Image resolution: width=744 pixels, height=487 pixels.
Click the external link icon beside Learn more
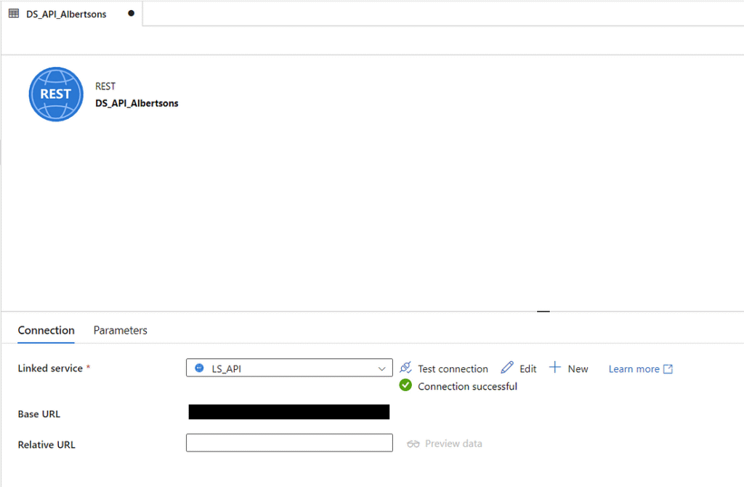coord(668,369)
